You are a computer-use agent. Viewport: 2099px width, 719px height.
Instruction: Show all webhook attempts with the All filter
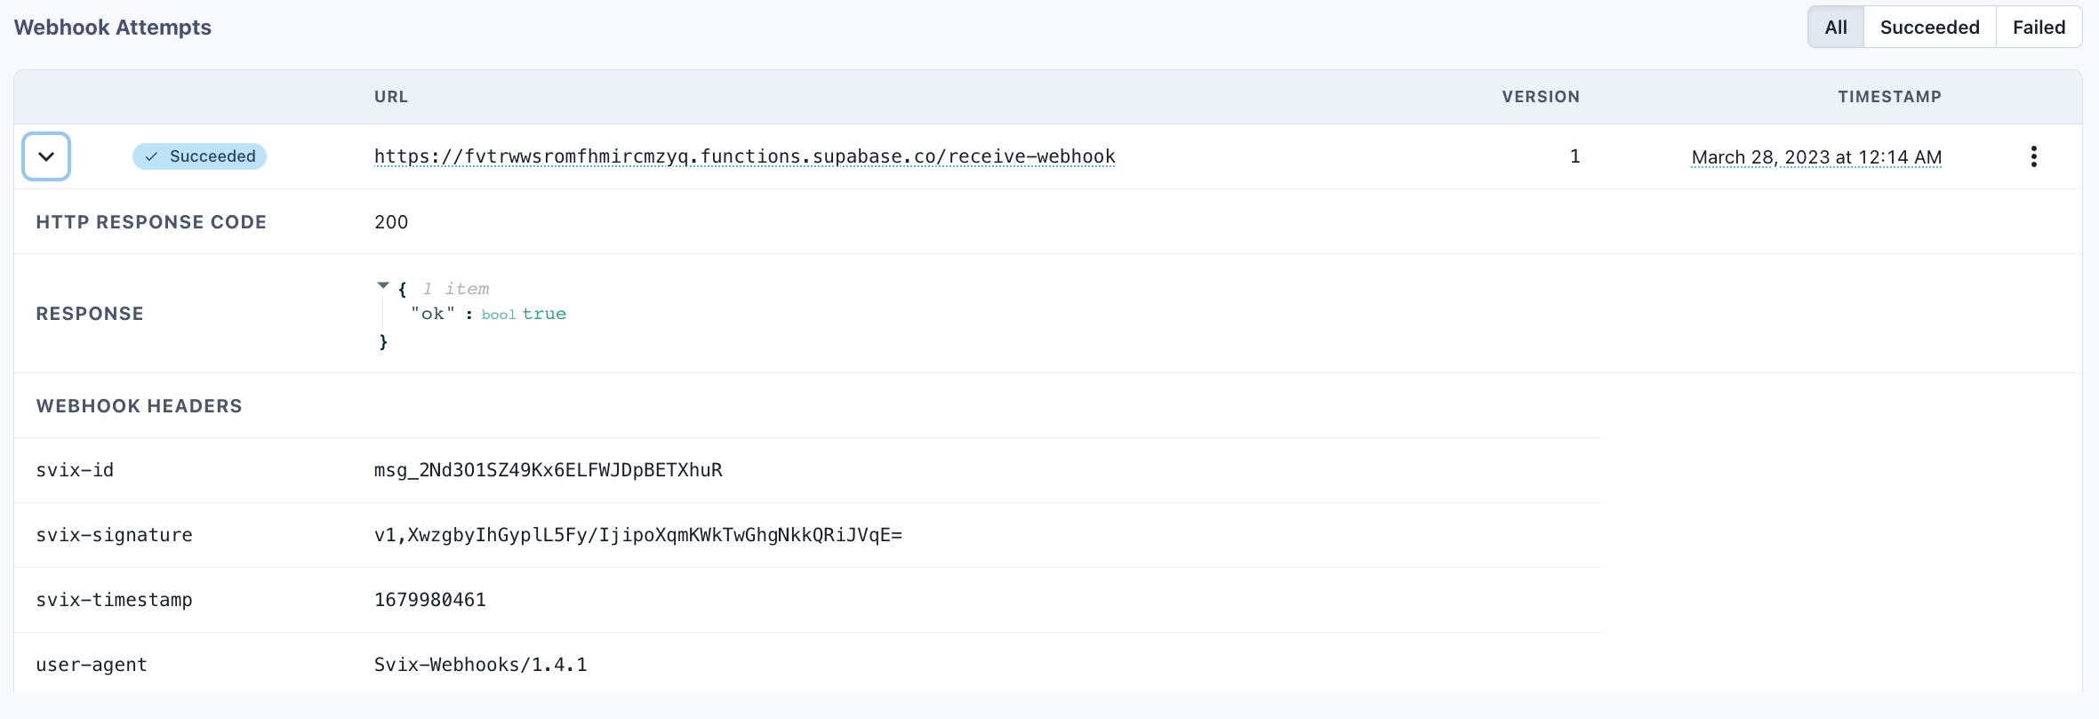[x=1835, y=28]
